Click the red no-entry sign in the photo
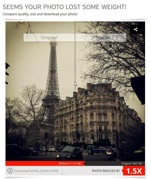The height and width of the screenshot is (179, 151). coord(77,140)
